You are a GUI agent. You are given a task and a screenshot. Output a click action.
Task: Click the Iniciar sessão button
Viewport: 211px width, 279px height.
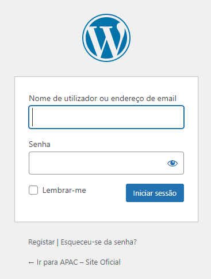(x=155, y=193)
